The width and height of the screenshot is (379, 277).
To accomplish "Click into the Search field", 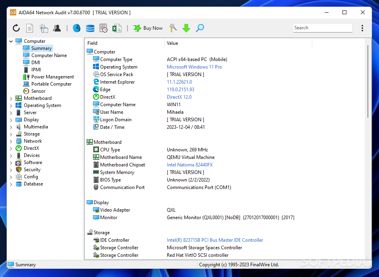I will pyautogui.click(x=322, y=28).
